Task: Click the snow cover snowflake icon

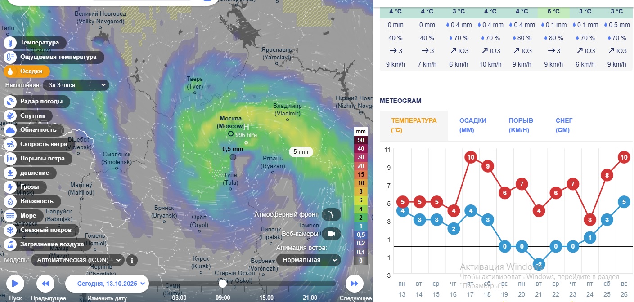Action: pyautogui.click(x=10, y=230)
